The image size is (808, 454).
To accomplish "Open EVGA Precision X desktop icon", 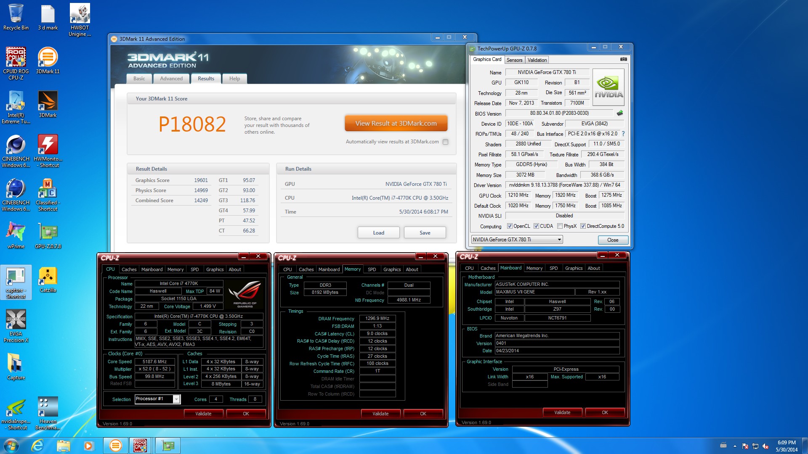I will coord(16,326).
